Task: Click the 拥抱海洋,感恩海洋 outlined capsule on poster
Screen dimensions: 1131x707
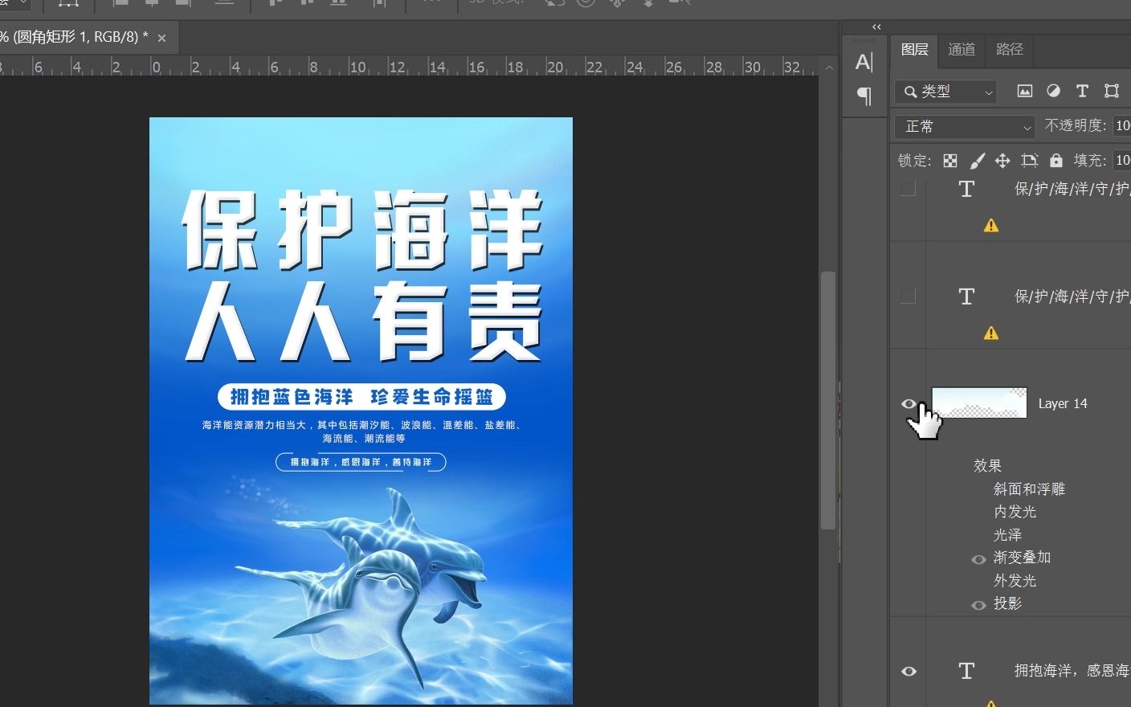Action: (x=361, y=462)
